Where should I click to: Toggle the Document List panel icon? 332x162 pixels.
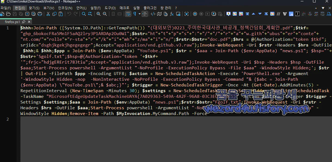pyautogui.click(x=166, y=14)
